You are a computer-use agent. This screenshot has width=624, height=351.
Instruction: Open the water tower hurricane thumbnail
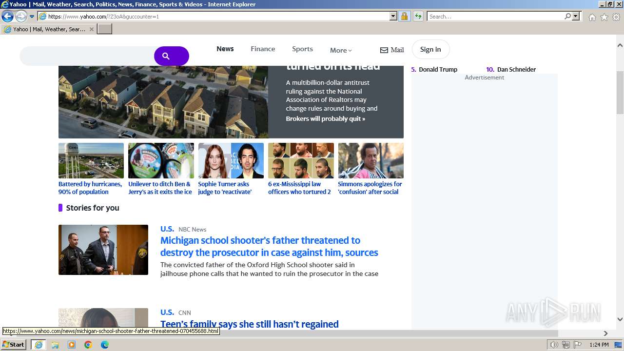point(91,160)
